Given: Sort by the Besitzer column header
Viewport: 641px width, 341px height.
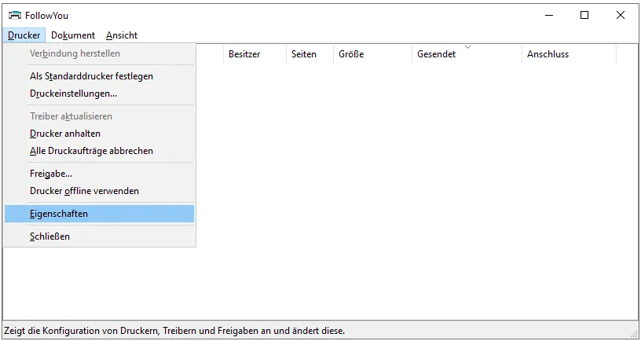Looking at the screenshot, I should [244, 54].
